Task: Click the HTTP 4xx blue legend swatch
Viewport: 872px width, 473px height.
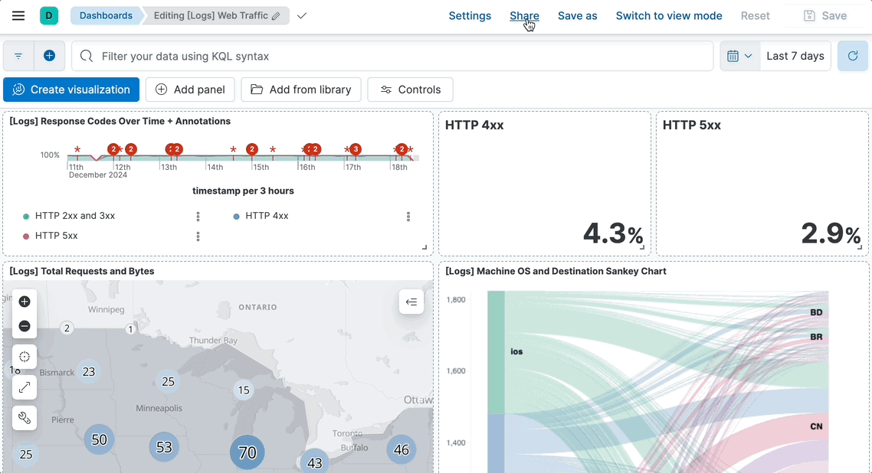Action: [236, 217]
